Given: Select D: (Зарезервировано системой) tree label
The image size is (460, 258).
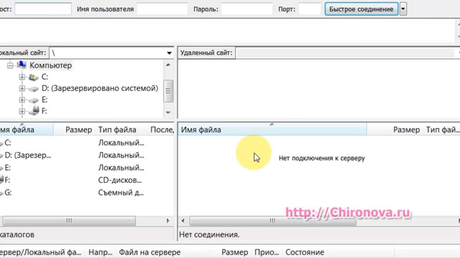Looking at the screenshot, I should tap(100, 88).
